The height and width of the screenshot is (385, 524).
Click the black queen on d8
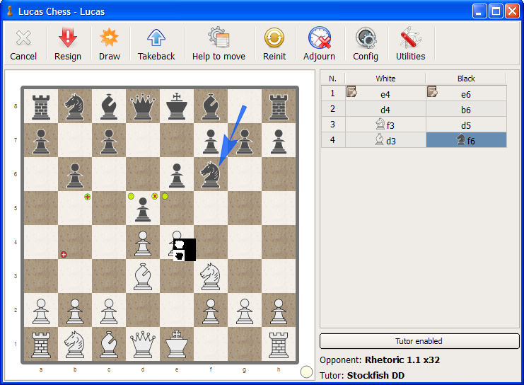tap(143, 106)
